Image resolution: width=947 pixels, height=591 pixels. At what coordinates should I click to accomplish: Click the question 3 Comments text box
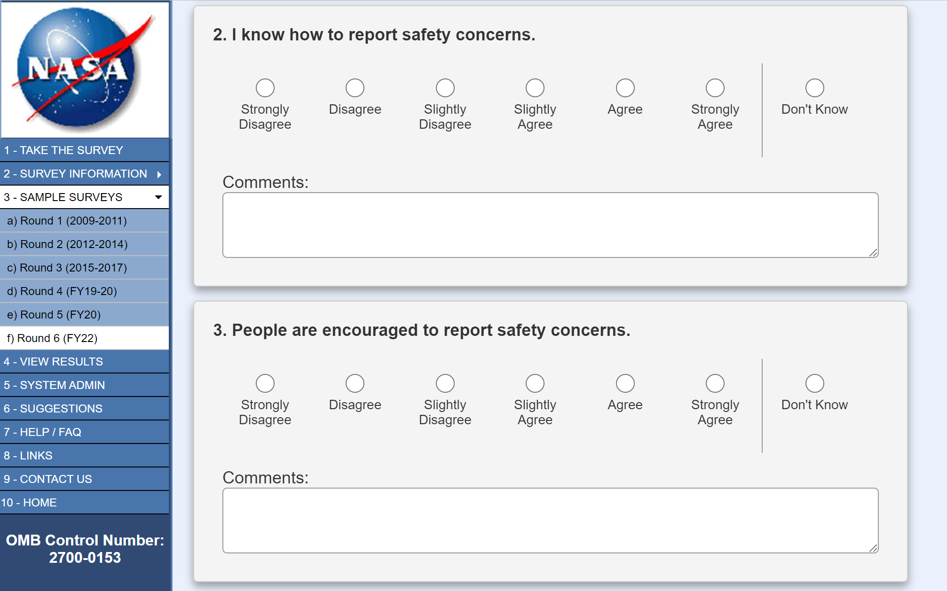[x=550, y=521]
